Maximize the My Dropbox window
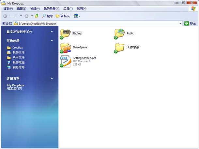This screenshot has width=199, height=149. point(183,3)
